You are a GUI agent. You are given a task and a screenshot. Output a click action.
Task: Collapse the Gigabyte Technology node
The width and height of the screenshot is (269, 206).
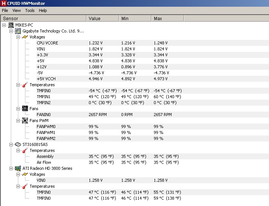(11, 31)
